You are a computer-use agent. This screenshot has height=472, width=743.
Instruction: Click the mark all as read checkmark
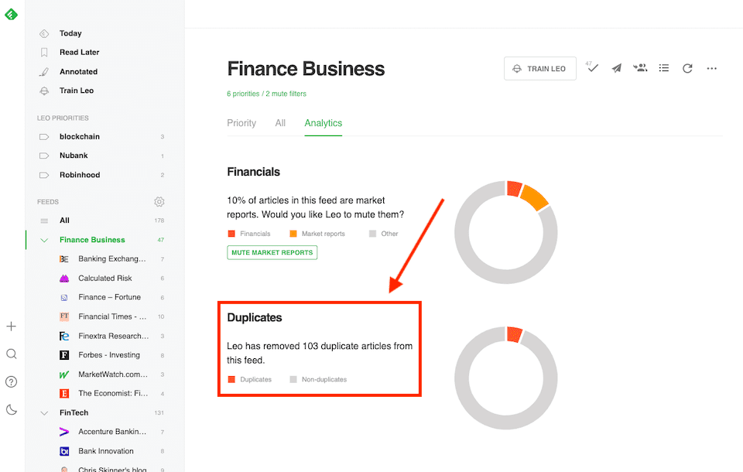tap(593, 68)
